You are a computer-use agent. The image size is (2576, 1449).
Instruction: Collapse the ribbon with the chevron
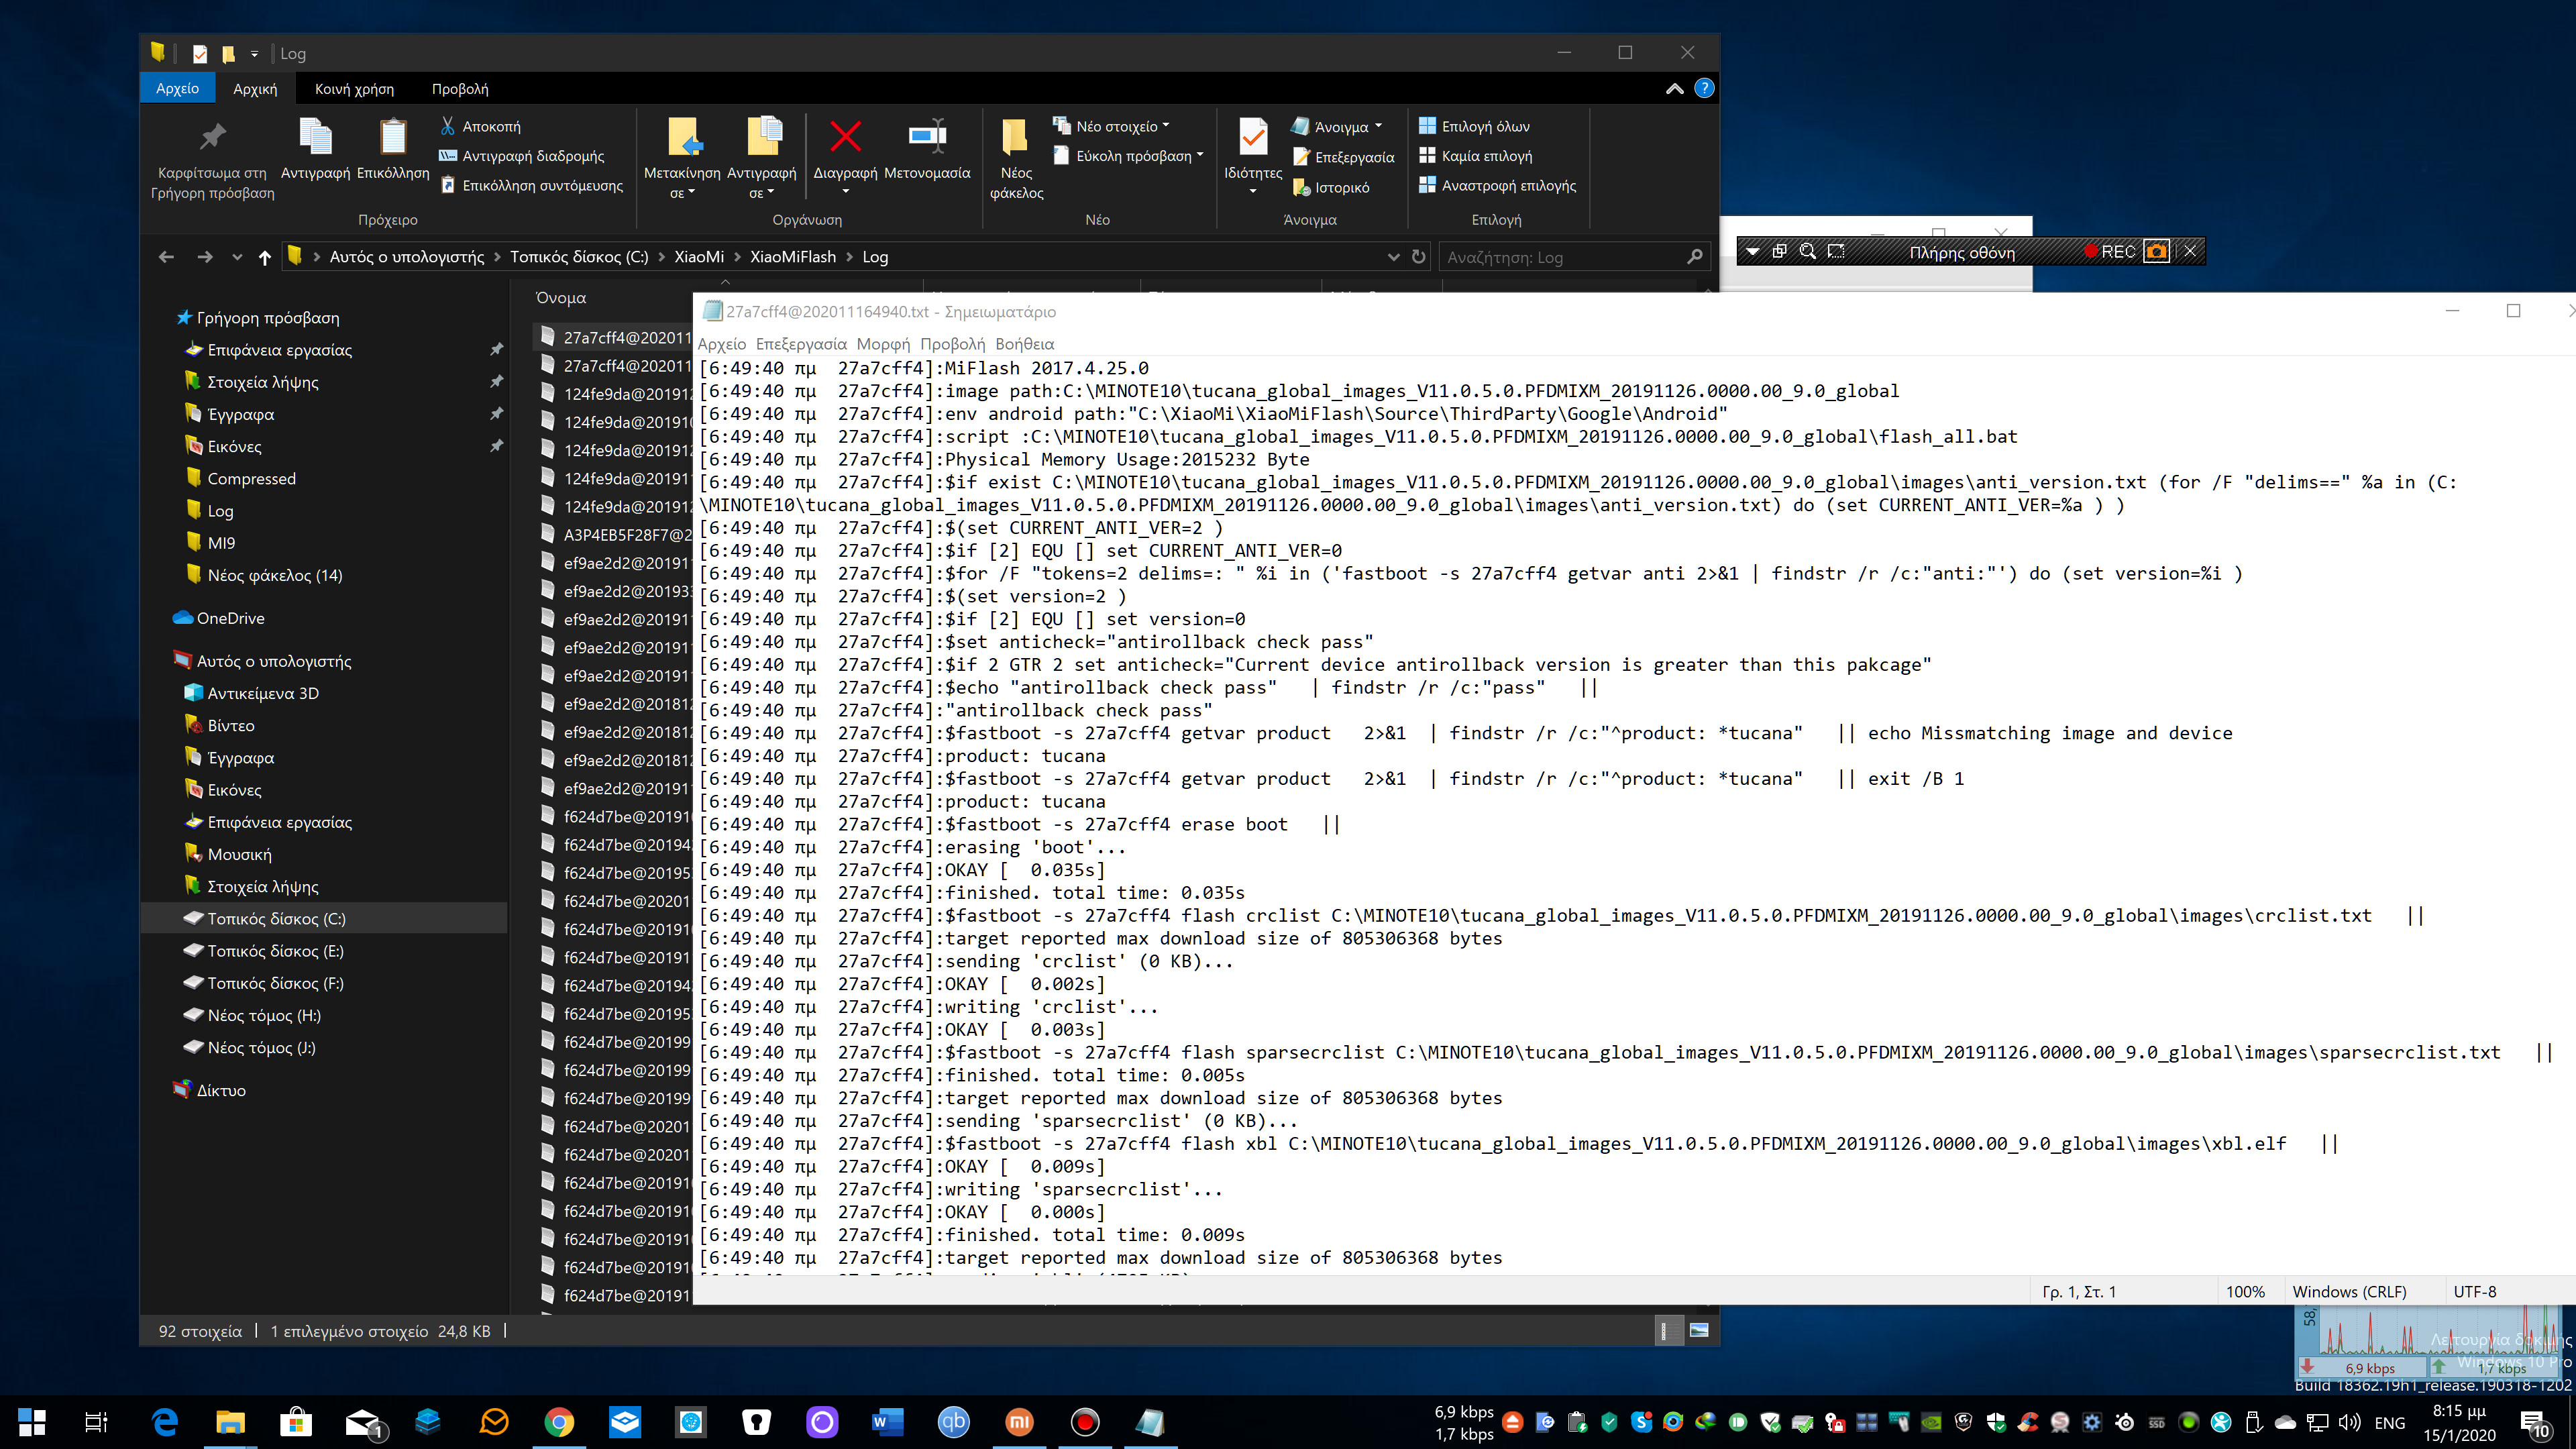[1674, 89]
